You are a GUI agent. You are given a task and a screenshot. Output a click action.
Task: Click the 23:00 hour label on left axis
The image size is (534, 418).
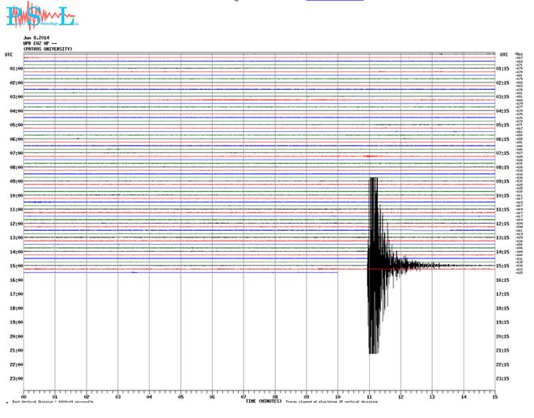click(15, 378)
